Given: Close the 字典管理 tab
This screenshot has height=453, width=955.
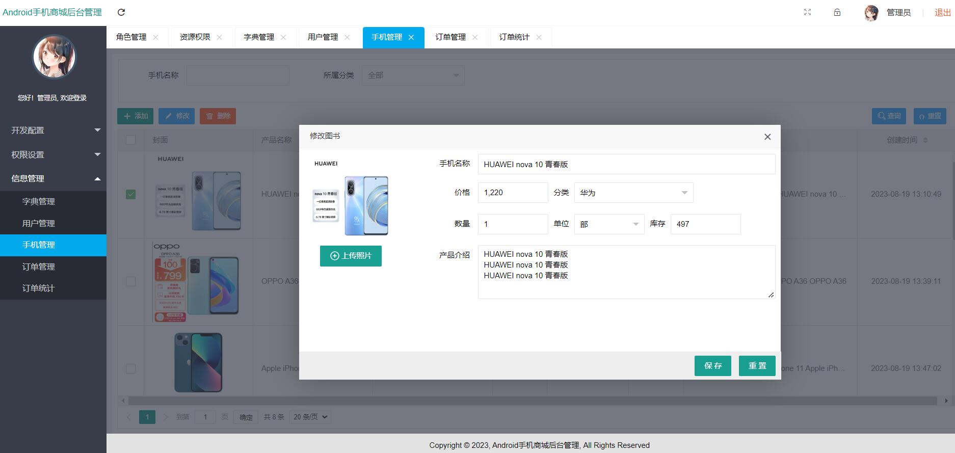Looking at the screenshot, I should pyautogui.click(x=283, y=37).
